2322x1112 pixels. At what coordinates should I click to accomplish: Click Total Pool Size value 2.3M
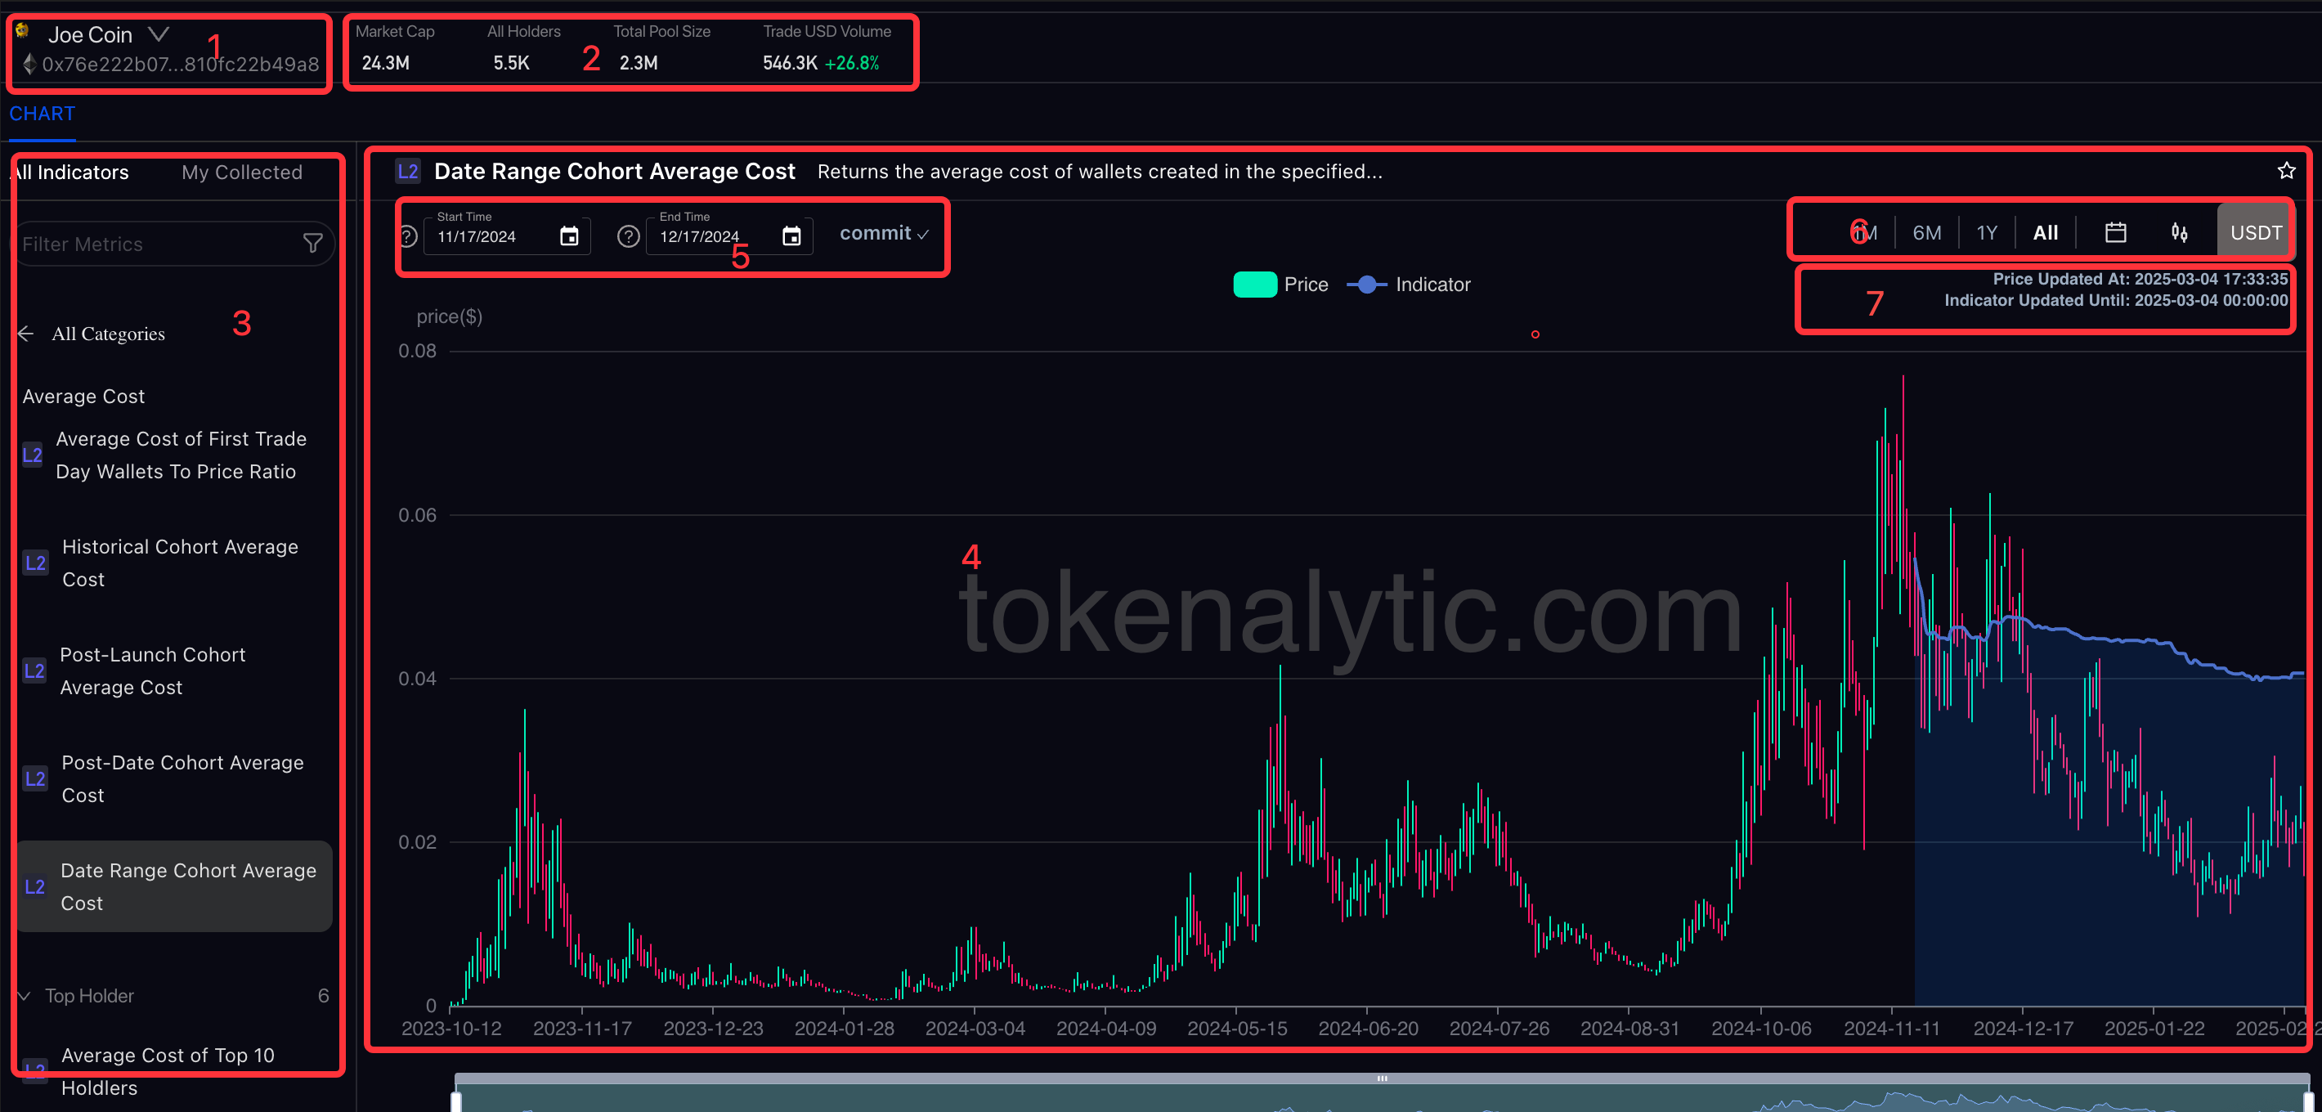point(639,63)
